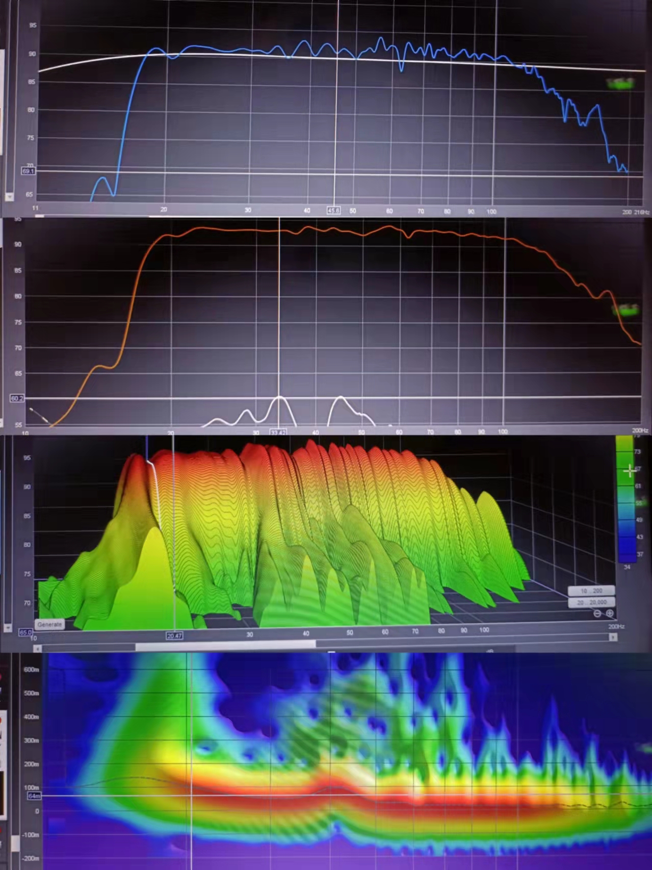Click the Generate button on waterfall plot

click(49, 624)
